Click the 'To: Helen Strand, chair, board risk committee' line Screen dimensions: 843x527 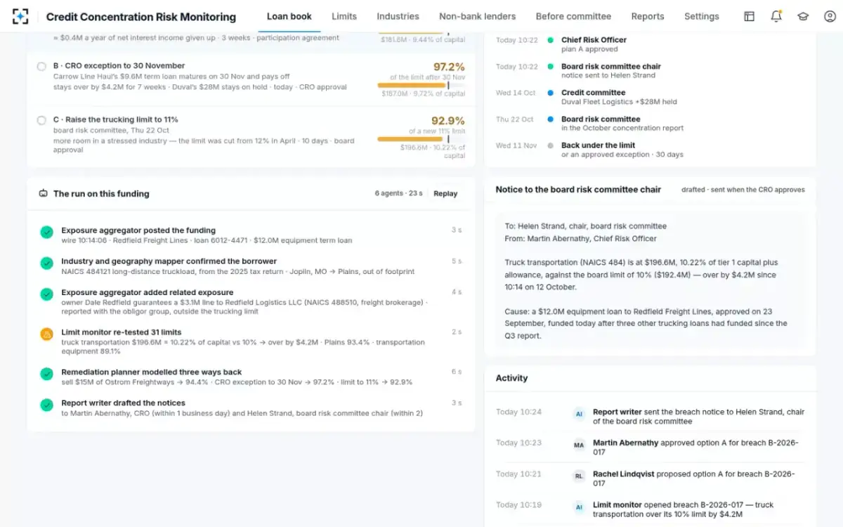(585, 226)
